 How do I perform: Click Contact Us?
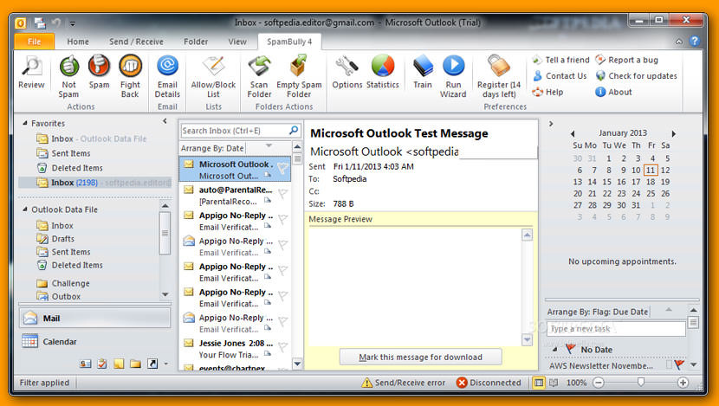tap(560, 76)
